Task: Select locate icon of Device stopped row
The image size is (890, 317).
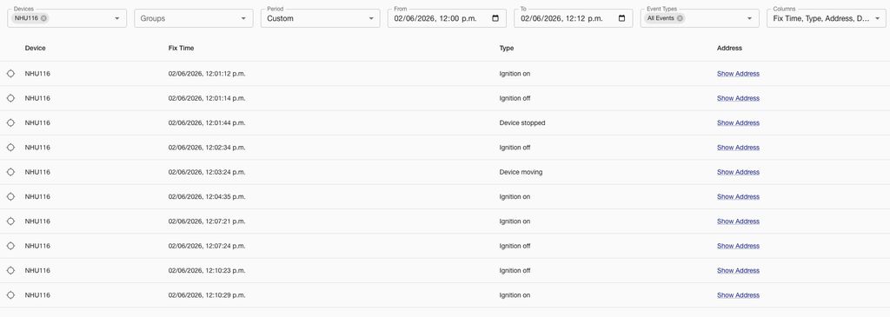Action: coord(10,122)
